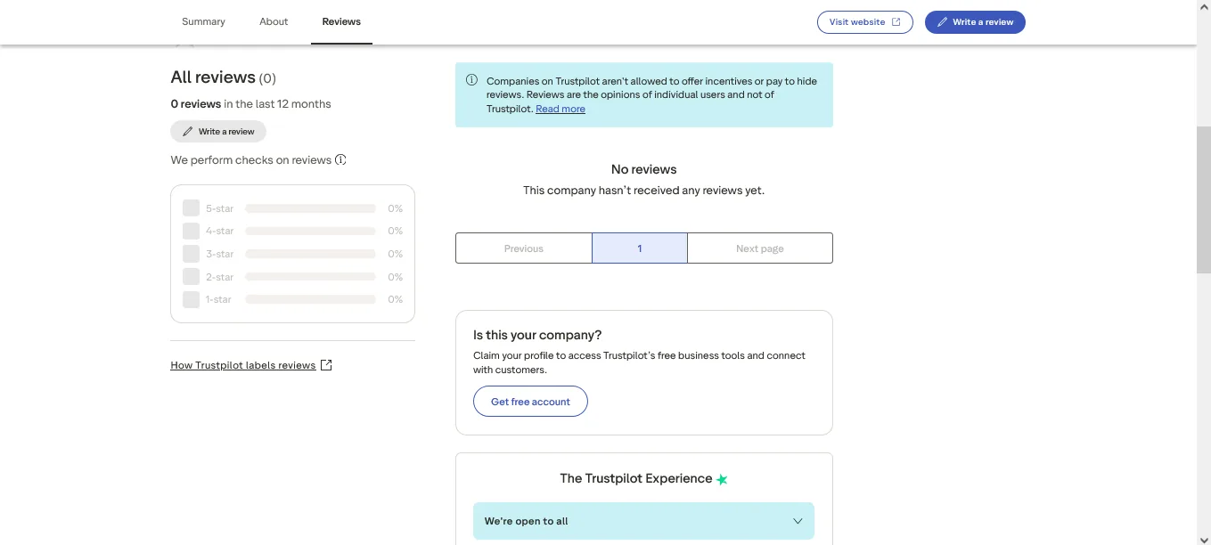The width and height of the screenshot is (1211, 545).
Task: Open info icon beside We perform checks on reviews
Action: [340, 160]
